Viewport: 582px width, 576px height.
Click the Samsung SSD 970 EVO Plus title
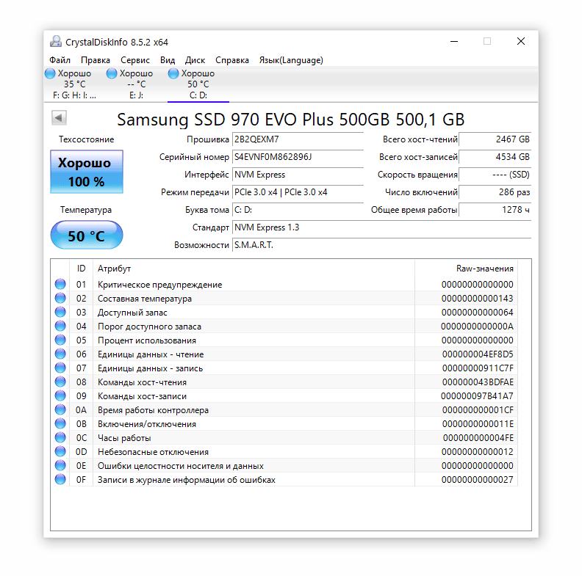pyautogui.click(x=290, y=120)
